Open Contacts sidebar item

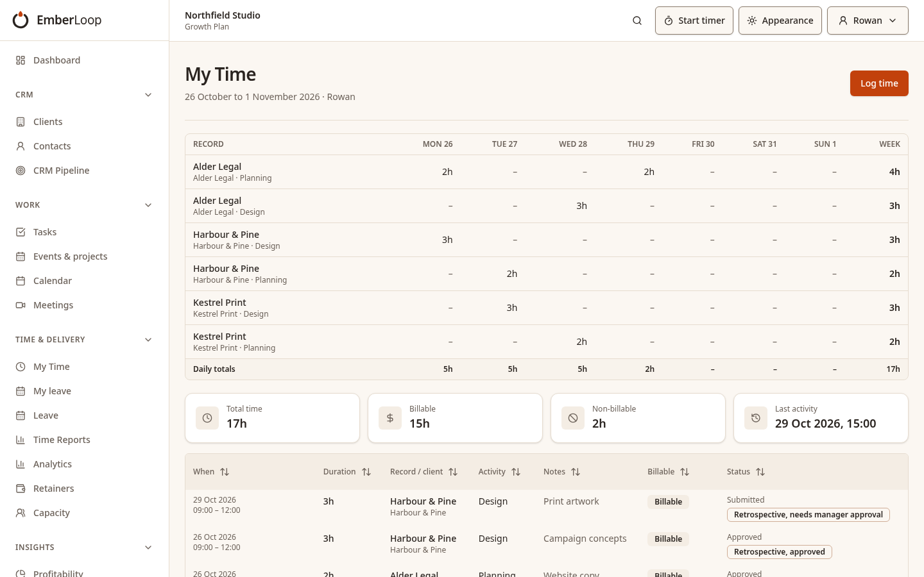(x=84, y=146)
